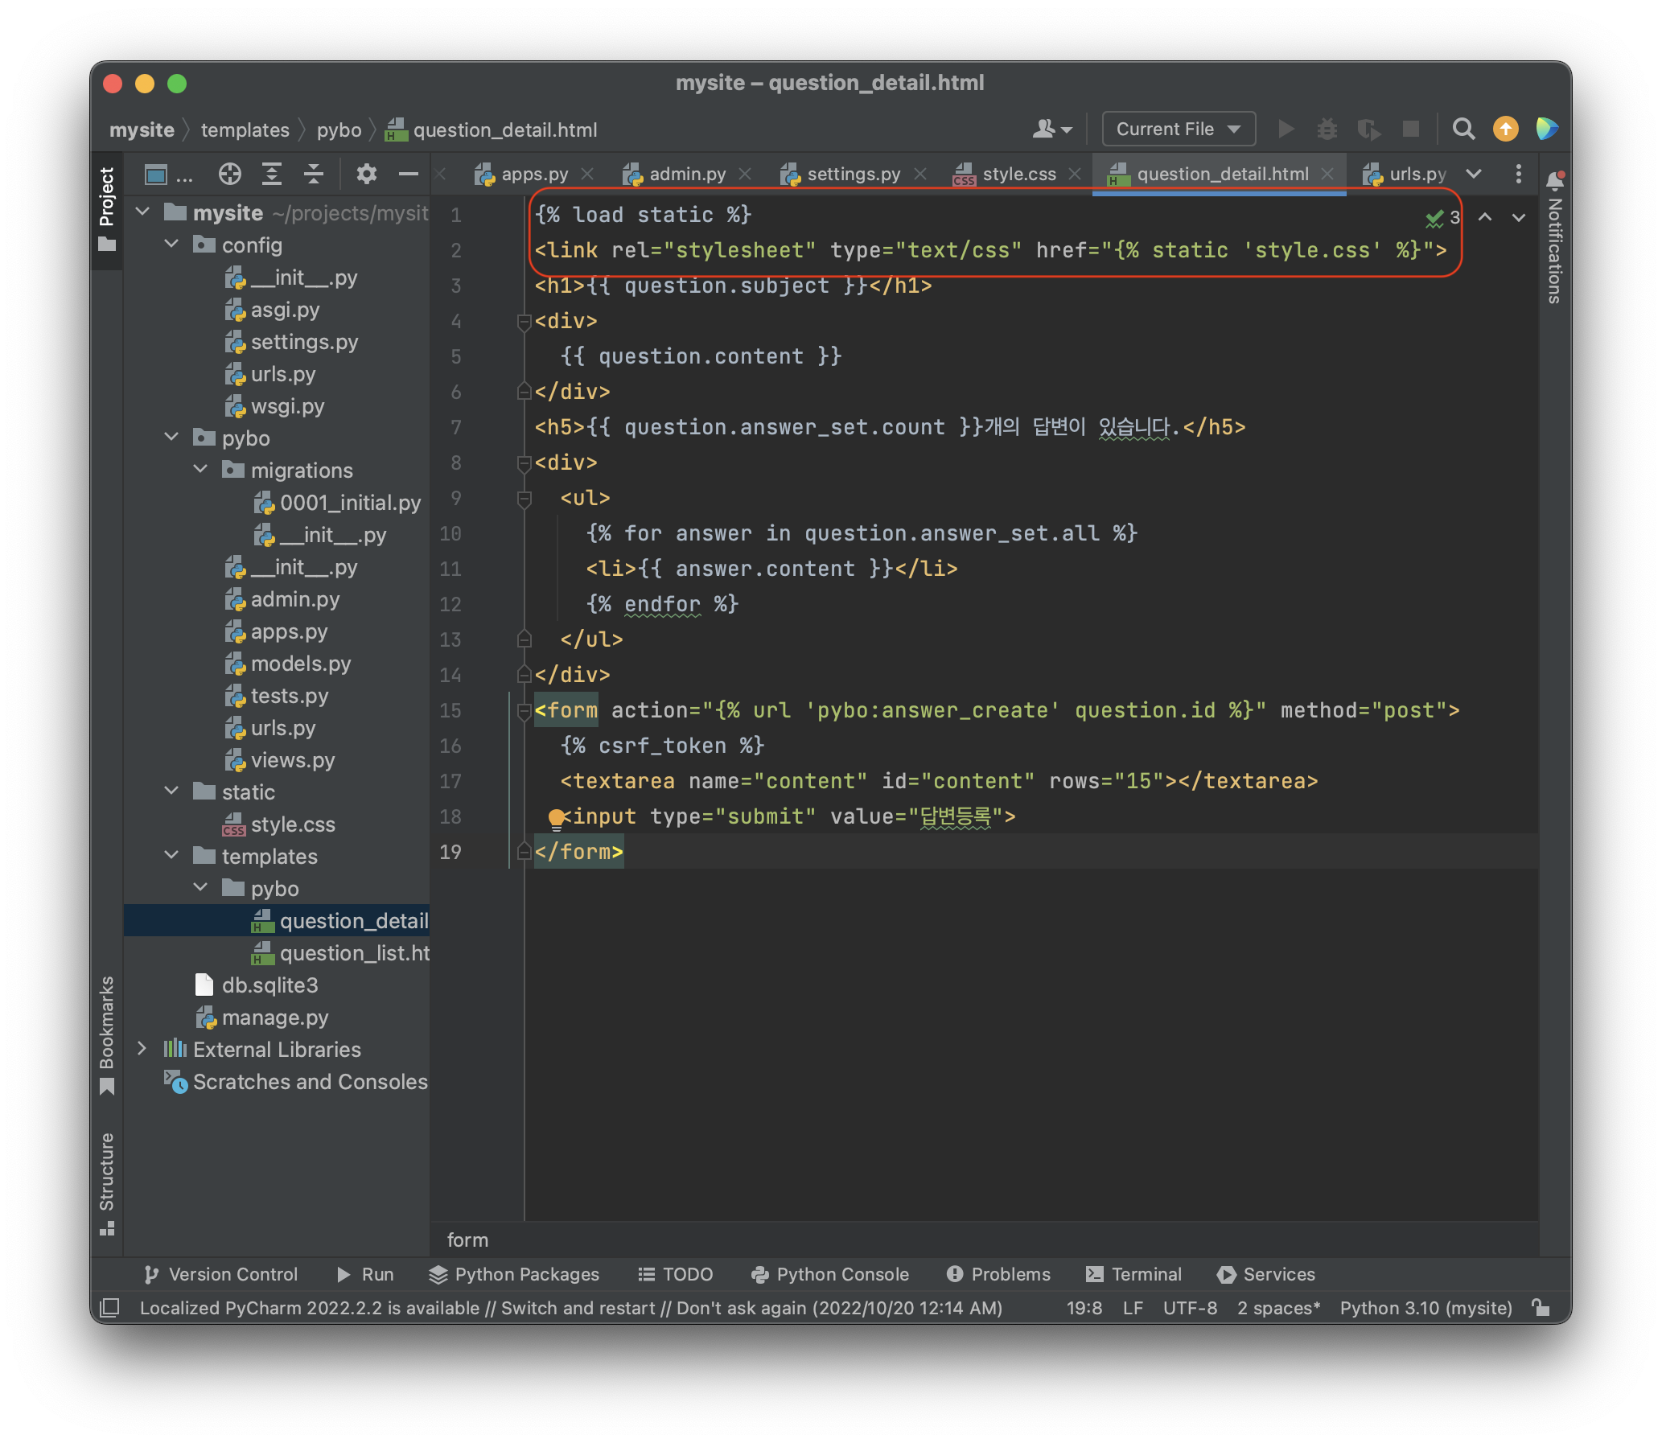Click the orange update arrow icon
The height and width of the screenshot is (1443, 1662).
[1505, 129]
